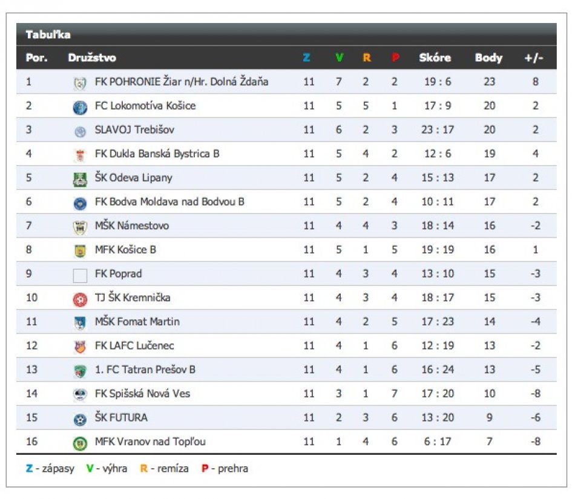Viewport: 575px width, 499px height.
Task: Click the blue Z matches column header
Action: point(307,58)
